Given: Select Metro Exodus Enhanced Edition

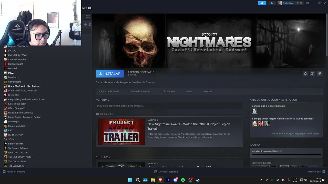Looking at the screenshot, I should (25, 117).
